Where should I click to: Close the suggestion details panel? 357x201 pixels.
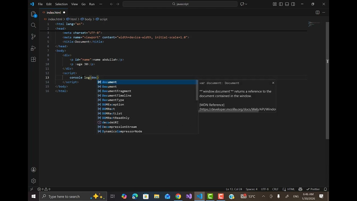[273, 83]
